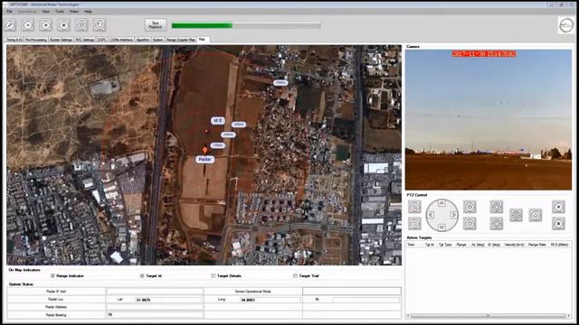The image size is (579, 325).
Task: Click the middle ring icon in PTZ row
Action: 536,215
